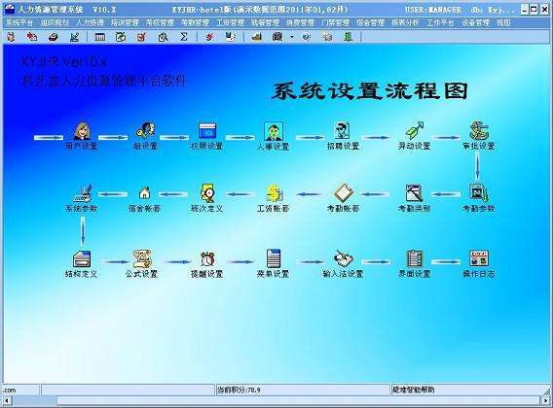
Task: Select the 班次定义 shift definition icon
Action: tap(207, 193)
